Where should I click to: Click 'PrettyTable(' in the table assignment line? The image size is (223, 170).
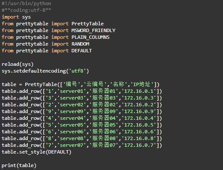point(42,84)
